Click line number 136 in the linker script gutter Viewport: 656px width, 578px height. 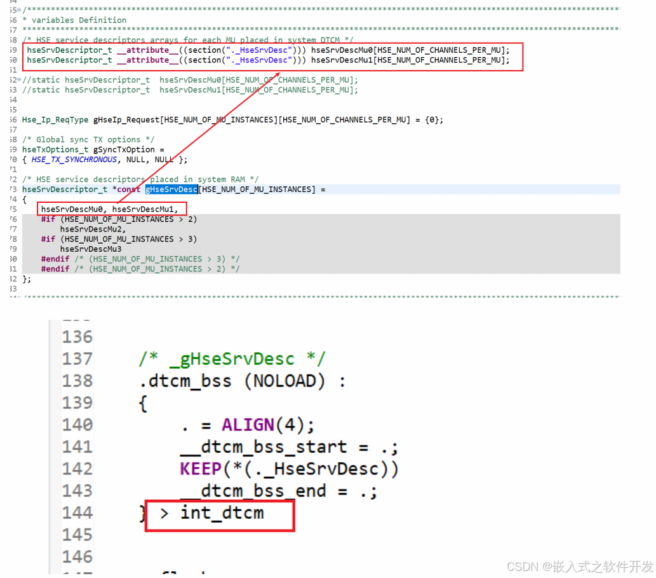[77, 337]
